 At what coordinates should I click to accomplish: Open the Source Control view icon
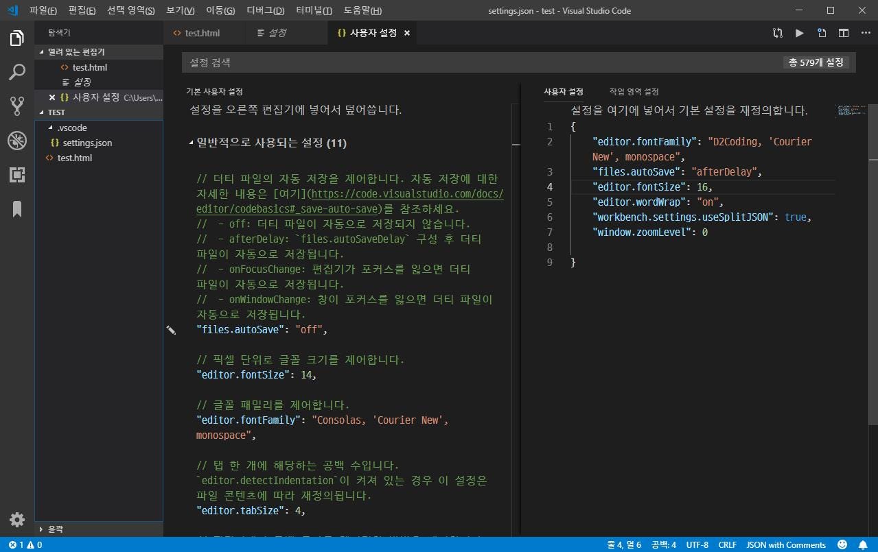(16, 106)
